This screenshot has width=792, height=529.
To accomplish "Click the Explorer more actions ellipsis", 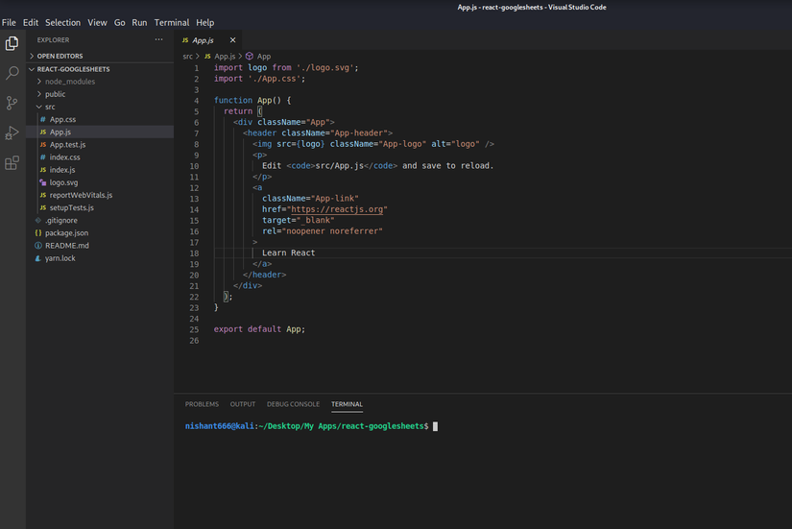I will pyautogui.click(x=158, y=40).
